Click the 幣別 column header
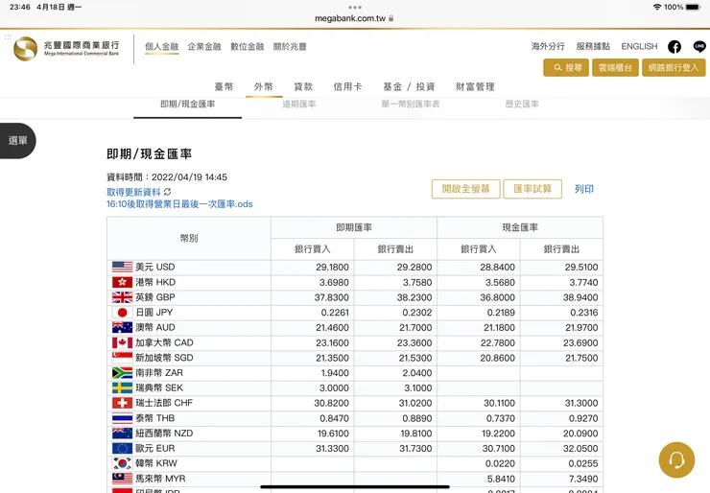 click(x=189, y=238)
